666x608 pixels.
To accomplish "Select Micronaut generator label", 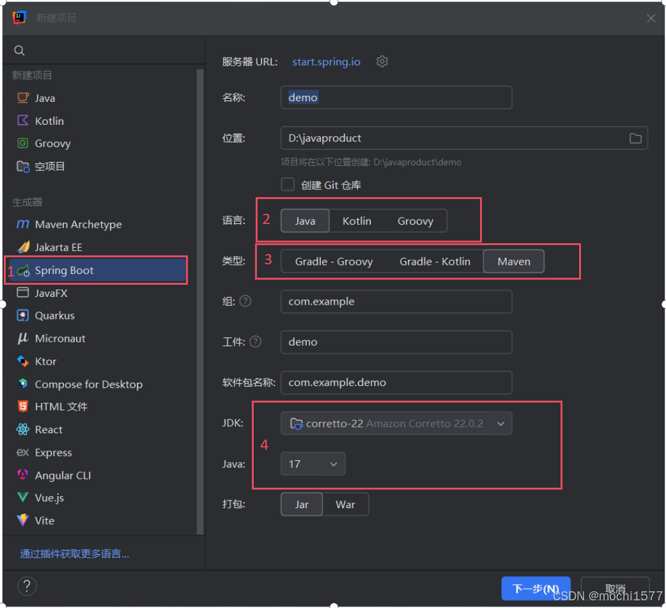I will [60, 339].
